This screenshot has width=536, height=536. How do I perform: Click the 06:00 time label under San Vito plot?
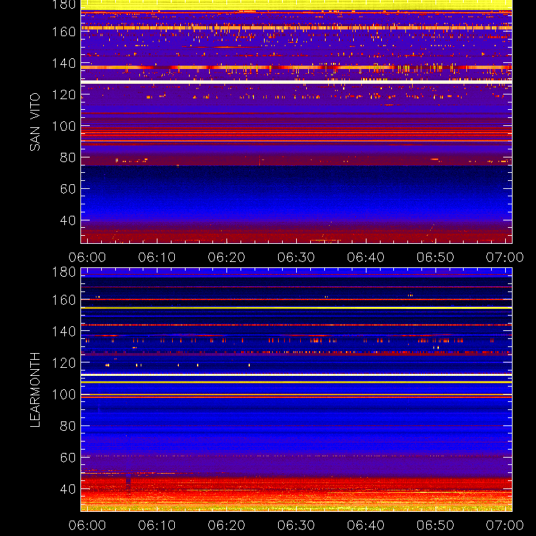[87, 257]
